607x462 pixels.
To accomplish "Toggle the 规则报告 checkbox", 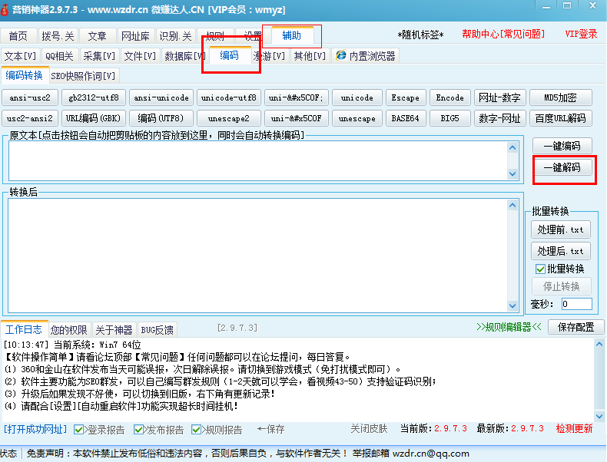I will coord(196,430).
